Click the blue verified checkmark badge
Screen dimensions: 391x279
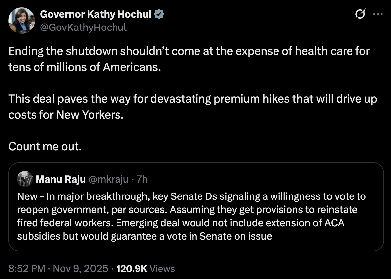click(x=159, y=14)
